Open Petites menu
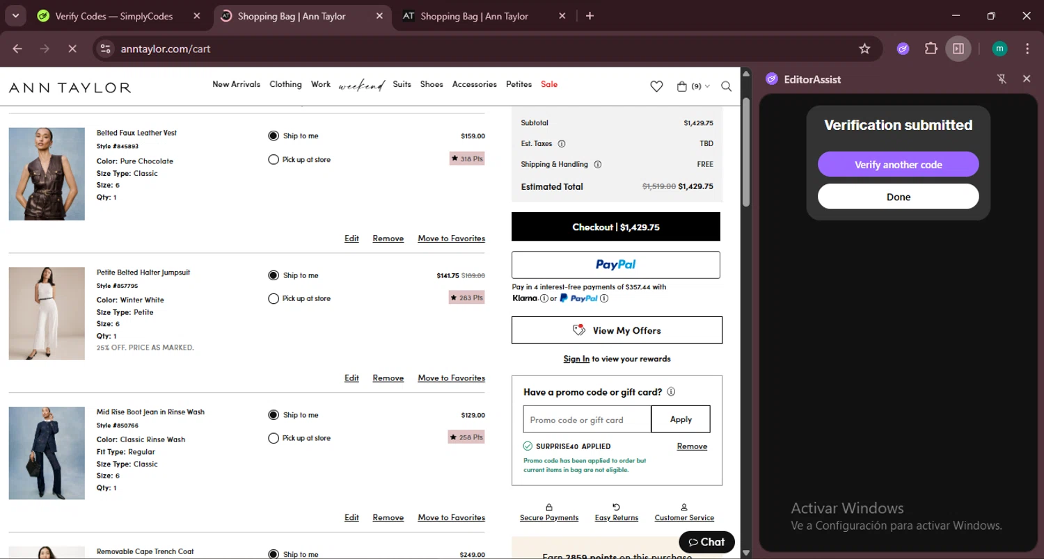This screenshot has height=559, width=1044. tap(519, 84)
